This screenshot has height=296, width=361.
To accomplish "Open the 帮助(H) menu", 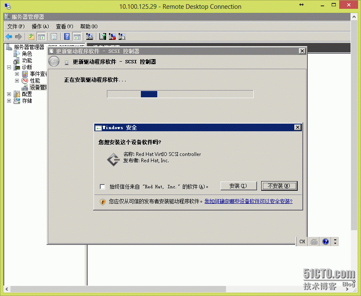I will [89, 26].
